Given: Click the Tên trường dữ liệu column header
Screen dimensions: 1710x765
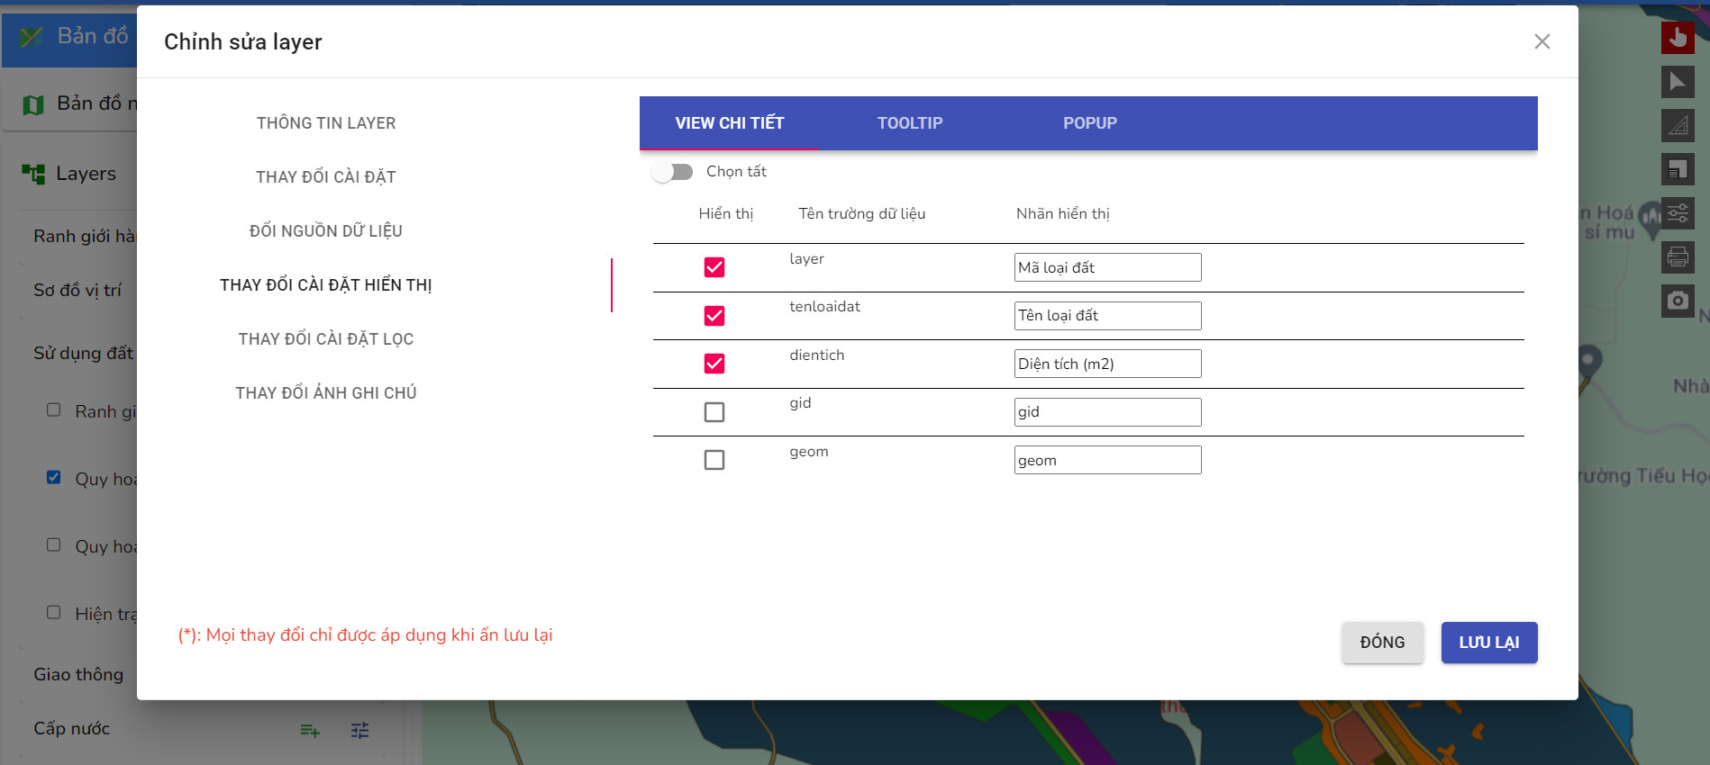Looking at the screenshot, I should pyautogui.click(x=862, y=213).
